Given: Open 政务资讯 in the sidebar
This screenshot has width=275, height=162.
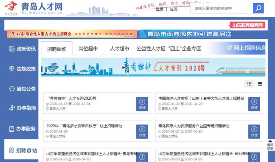Looking at the screenshot, I should point(22,49).
